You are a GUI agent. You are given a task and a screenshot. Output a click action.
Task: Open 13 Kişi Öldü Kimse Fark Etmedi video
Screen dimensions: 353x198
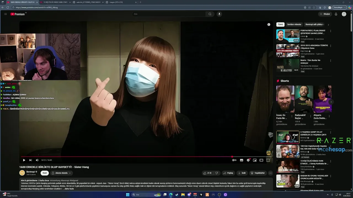click(288, 166)
